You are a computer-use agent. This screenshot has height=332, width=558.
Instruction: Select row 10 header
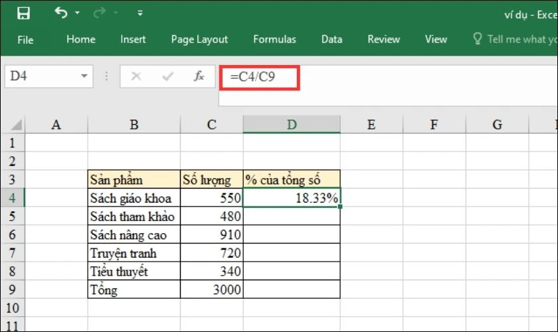tap(13, 308)
